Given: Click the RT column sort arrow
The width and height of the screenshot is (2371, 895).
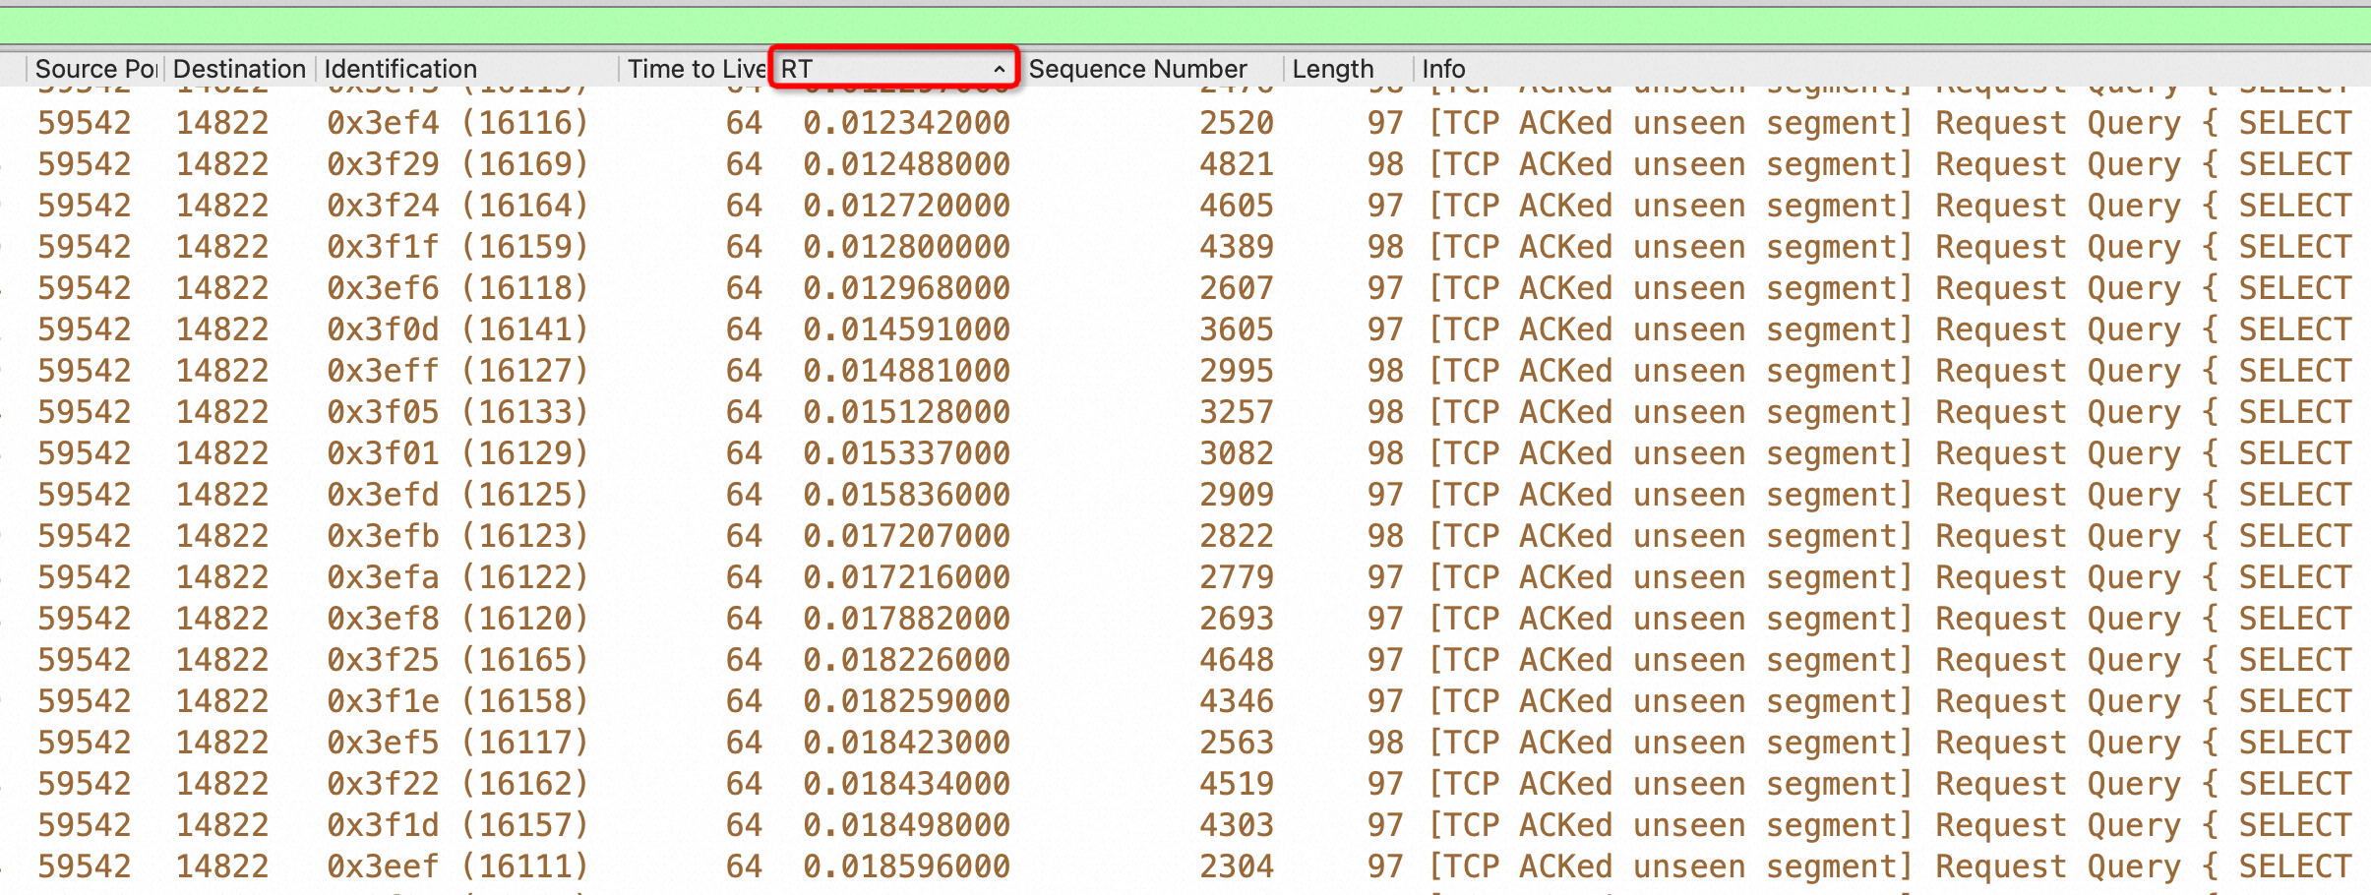Looking at the screenshot, I should click(x=999, y=69).
